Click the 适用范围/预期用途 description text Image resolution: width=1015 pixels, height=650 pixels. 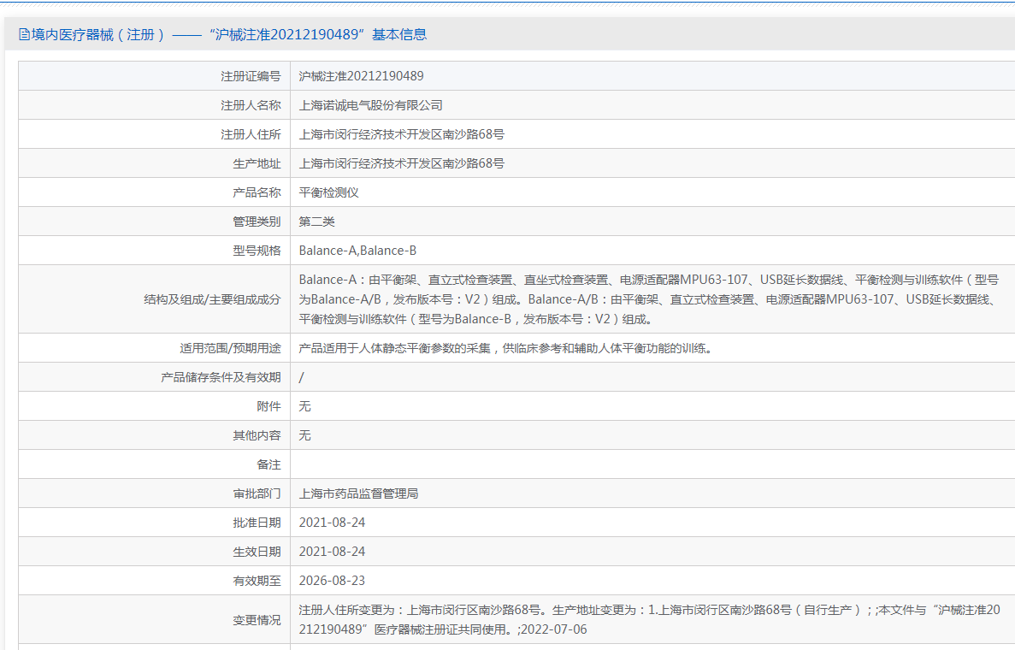pyautogui.click(x=505, y=348)
